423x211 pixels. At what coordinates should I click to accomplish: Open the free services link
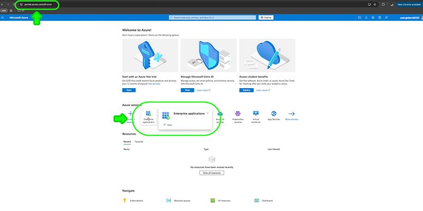[x=154, y=84]
